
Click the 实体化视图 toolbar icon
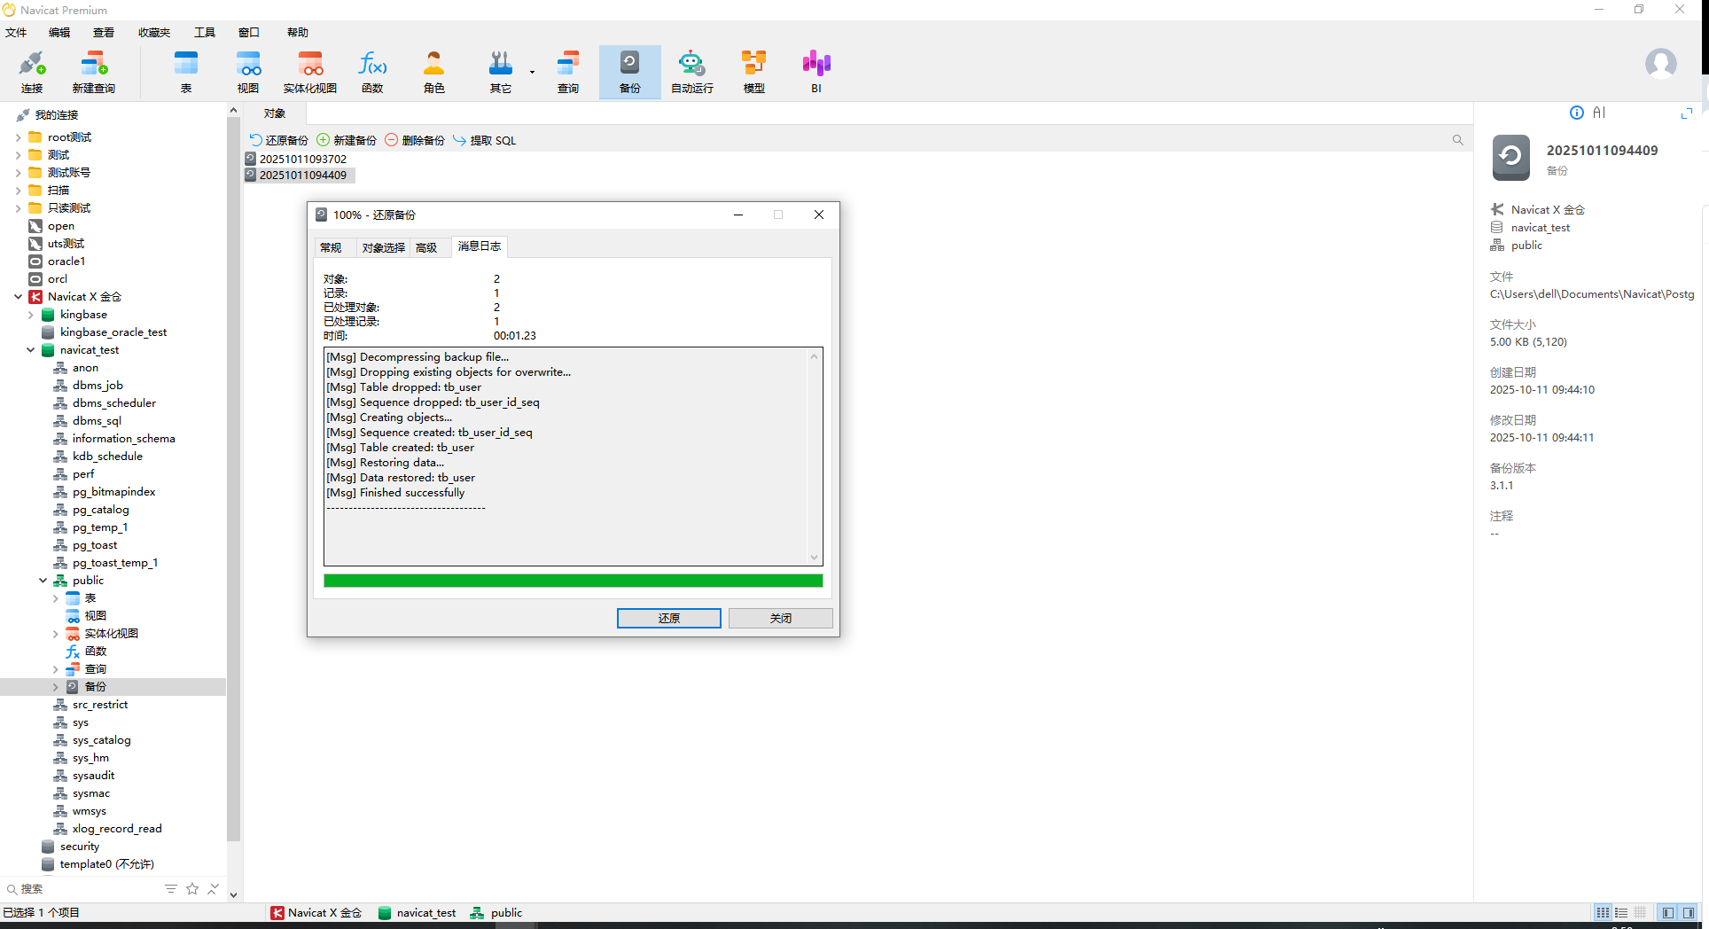pos(310,72)
